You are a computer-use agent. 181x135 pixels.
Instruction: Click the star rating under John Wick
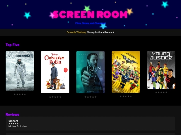[90, 97]
